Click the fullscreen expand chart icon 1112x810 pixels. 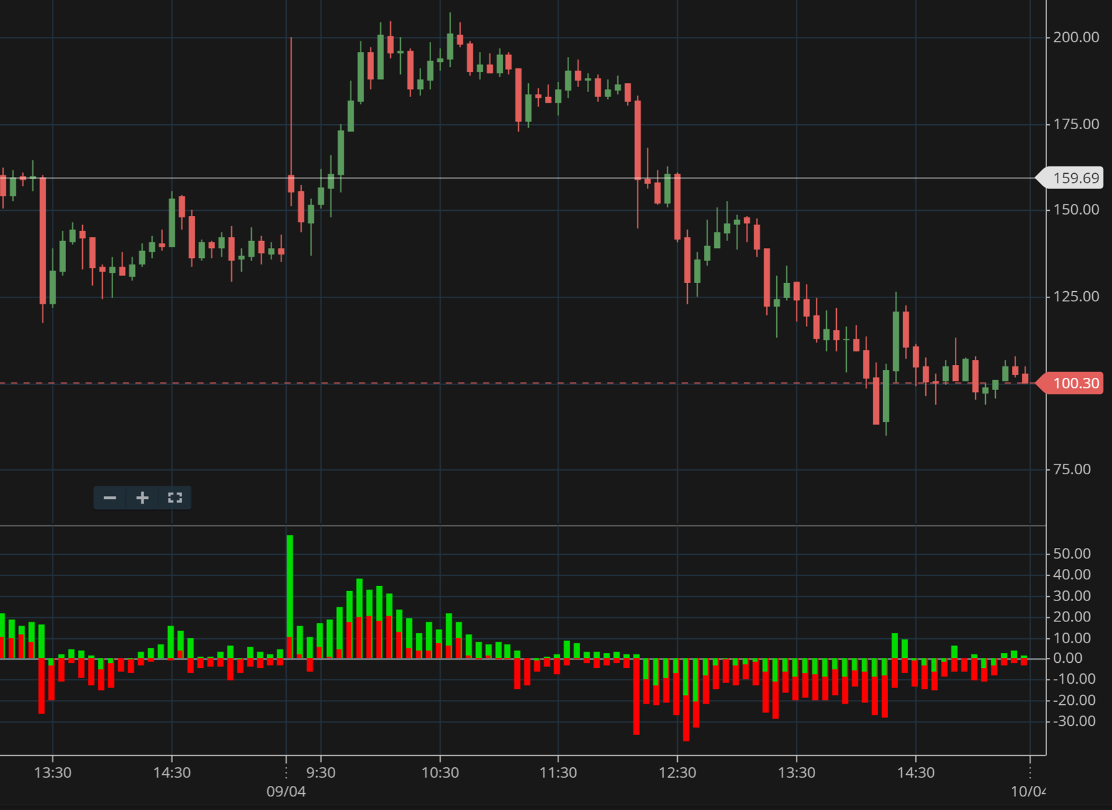click(x=175, y=498)
